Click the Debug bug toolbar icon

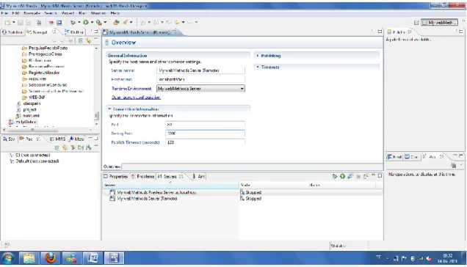pyautogui.click(x=73, y=22)
